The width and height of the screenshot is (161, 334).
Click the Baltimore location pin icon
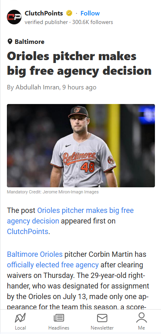pyautogui.click(x=10, y=41)
